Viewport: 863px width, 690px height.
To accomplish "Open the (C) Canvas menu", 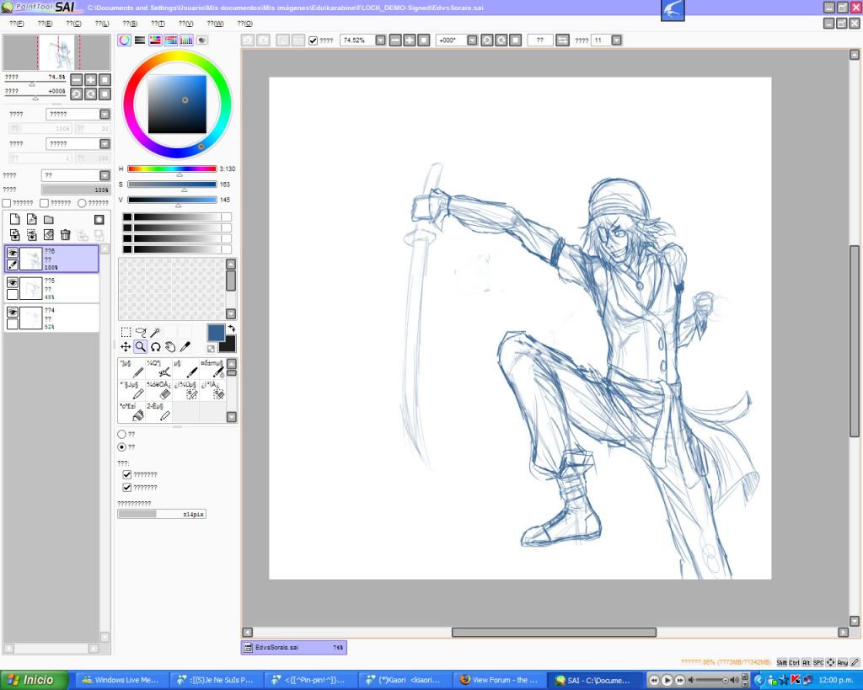I will tap(73, 24).
